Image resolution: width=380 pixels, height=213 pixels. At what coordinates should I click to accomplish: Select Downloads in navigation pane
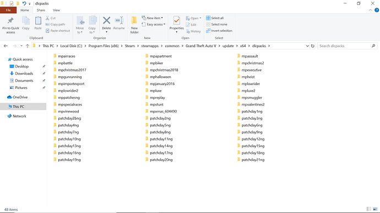pyautogui.click(x=24, y=74)
